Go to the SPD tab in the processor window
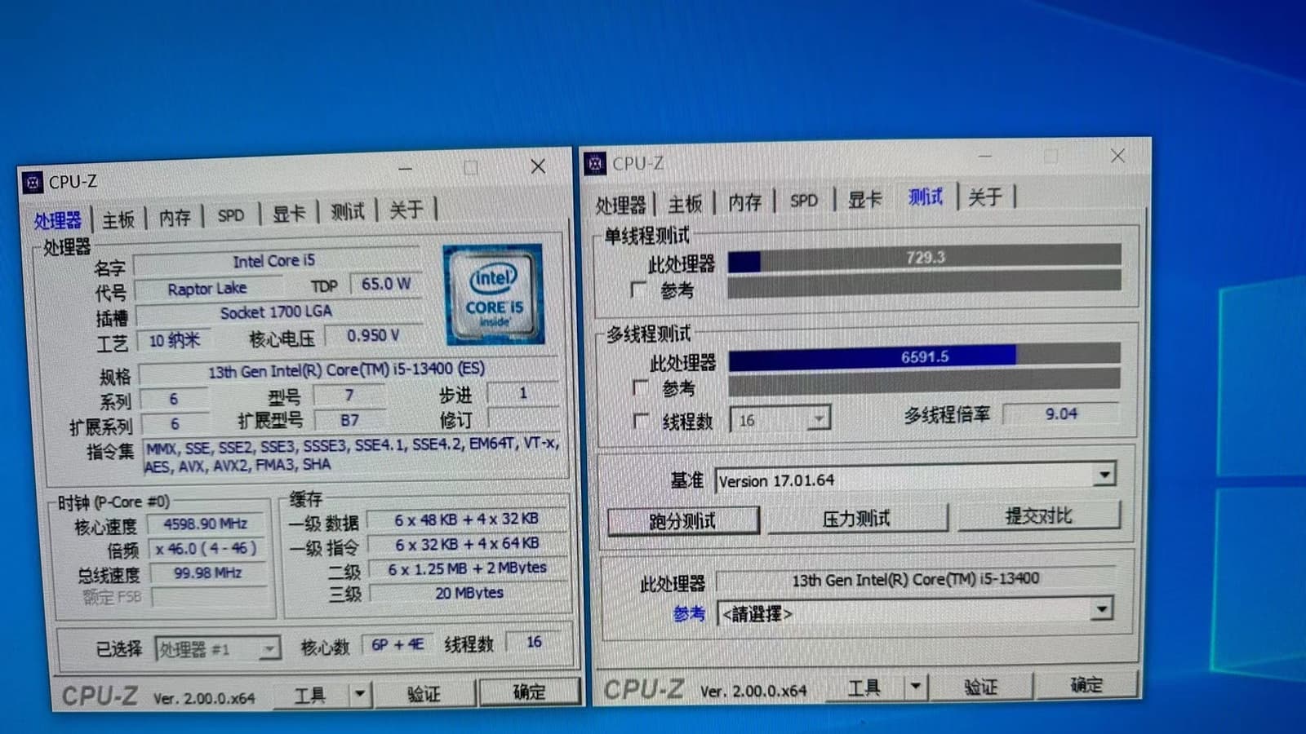The width and height of the screenshot is (1306, 734). pos(231,215)
